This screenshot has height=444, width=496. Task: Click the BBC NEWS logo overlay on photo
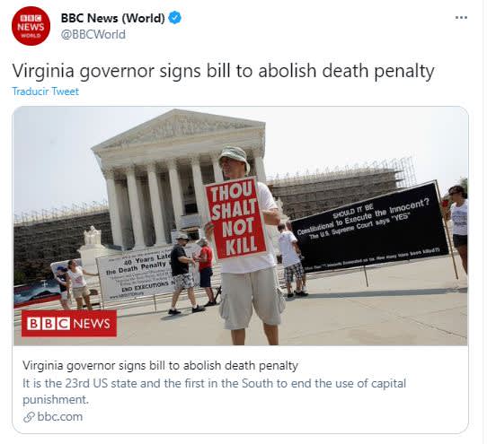pyautogui.click(x=69, y=324)
